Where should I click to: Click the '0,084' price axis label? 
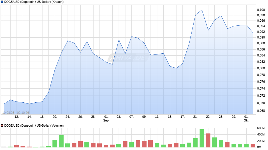pos(261,55)
